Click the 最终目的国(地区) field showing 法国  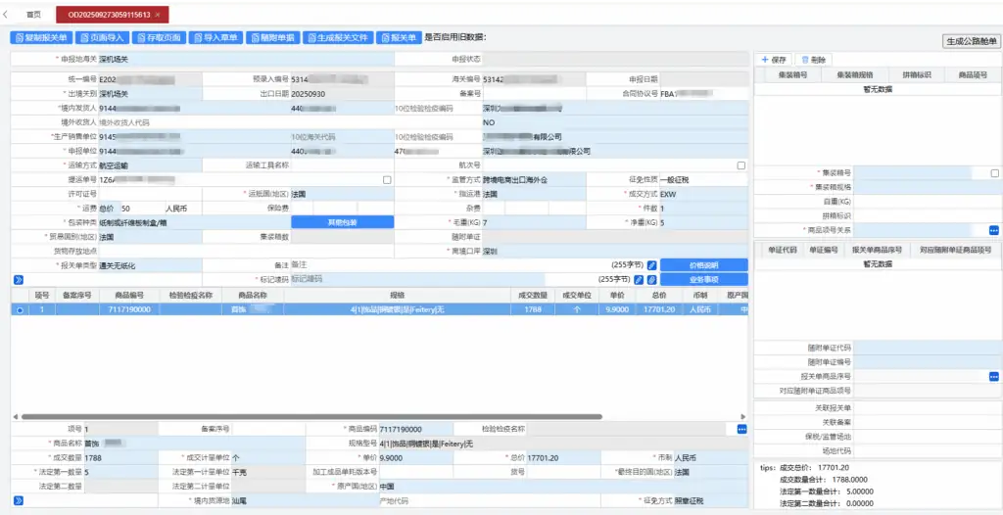pyautogui.click(x=710, y=472)
